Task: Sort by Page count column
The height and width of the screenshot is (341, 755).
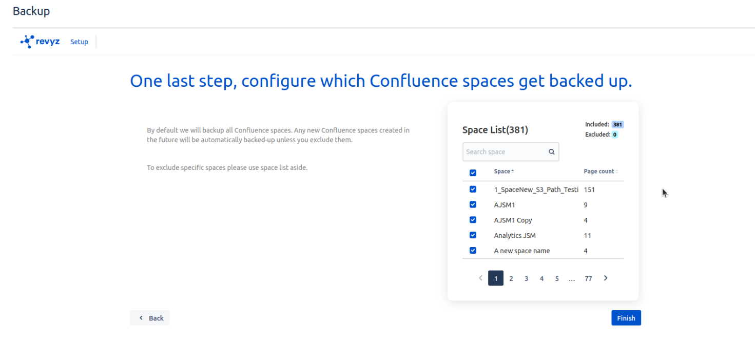Action: pos(601,172)
